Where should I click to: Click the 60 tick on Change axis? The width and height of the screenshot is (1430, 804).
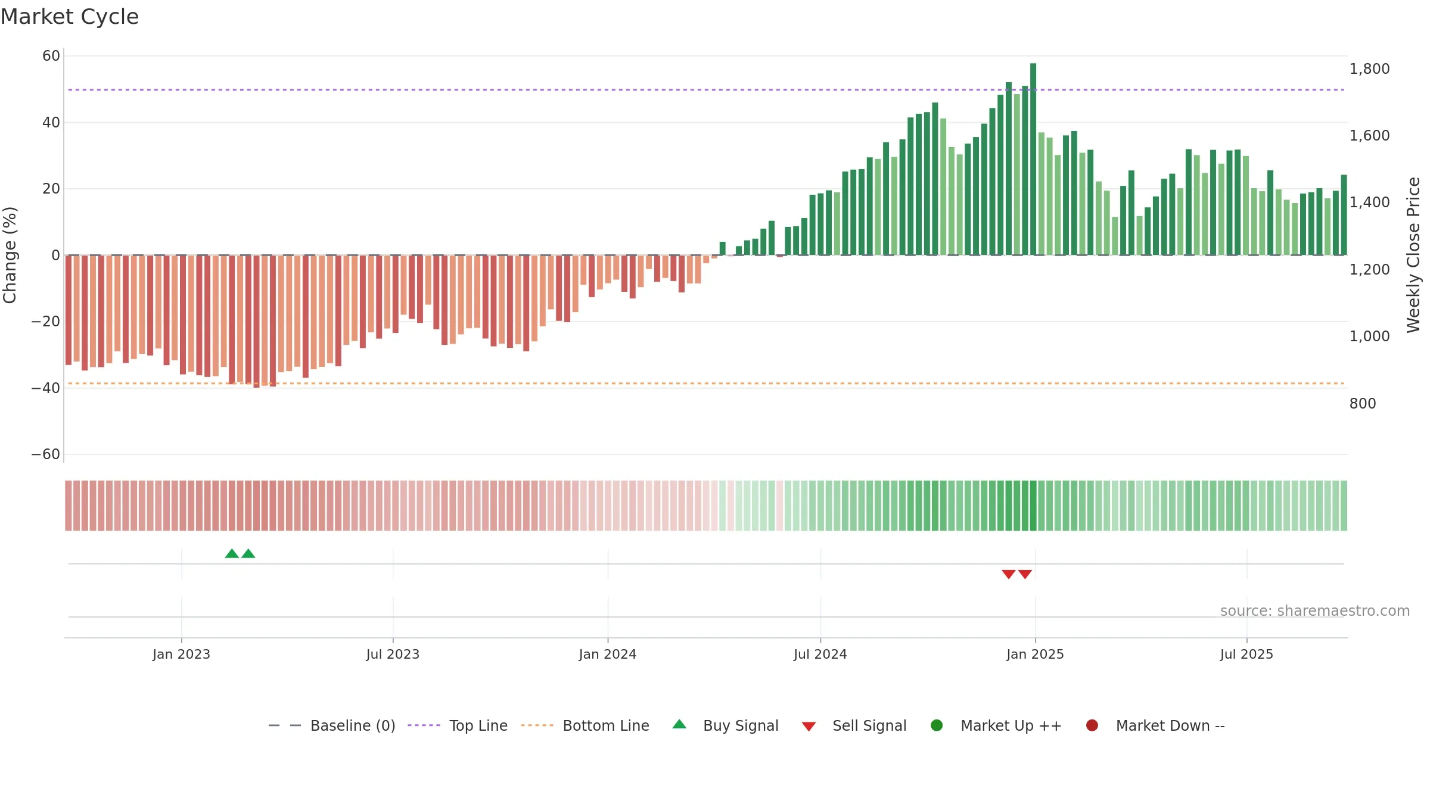coord(51,56)
